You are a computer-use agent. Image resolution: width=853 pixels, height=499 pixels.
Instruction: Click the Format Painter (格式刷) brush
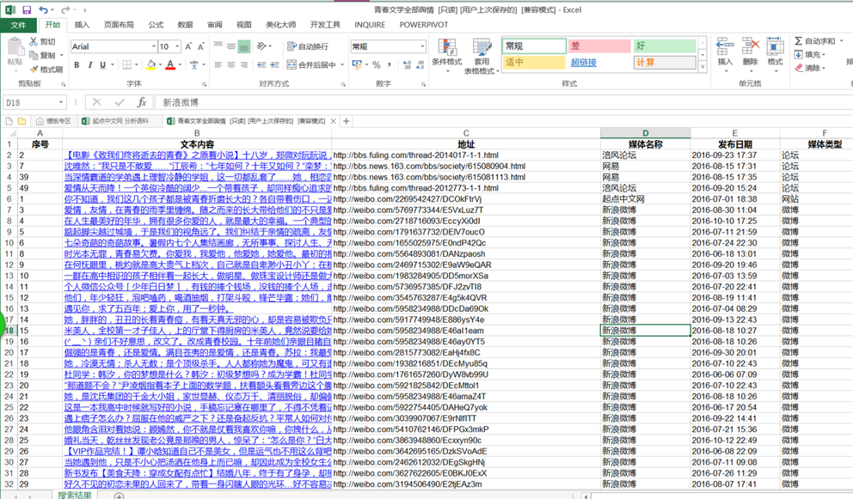(34, 70)
